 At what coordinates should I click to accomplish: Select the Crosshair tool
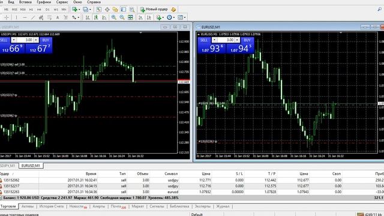(7, 17)
